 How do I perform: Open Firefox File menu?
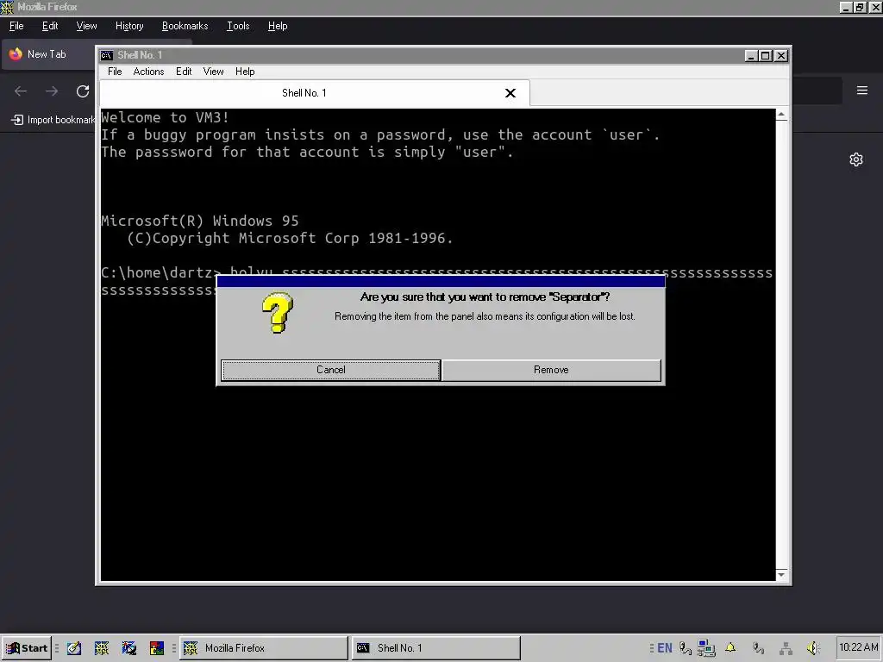click(x=16, y=26)
